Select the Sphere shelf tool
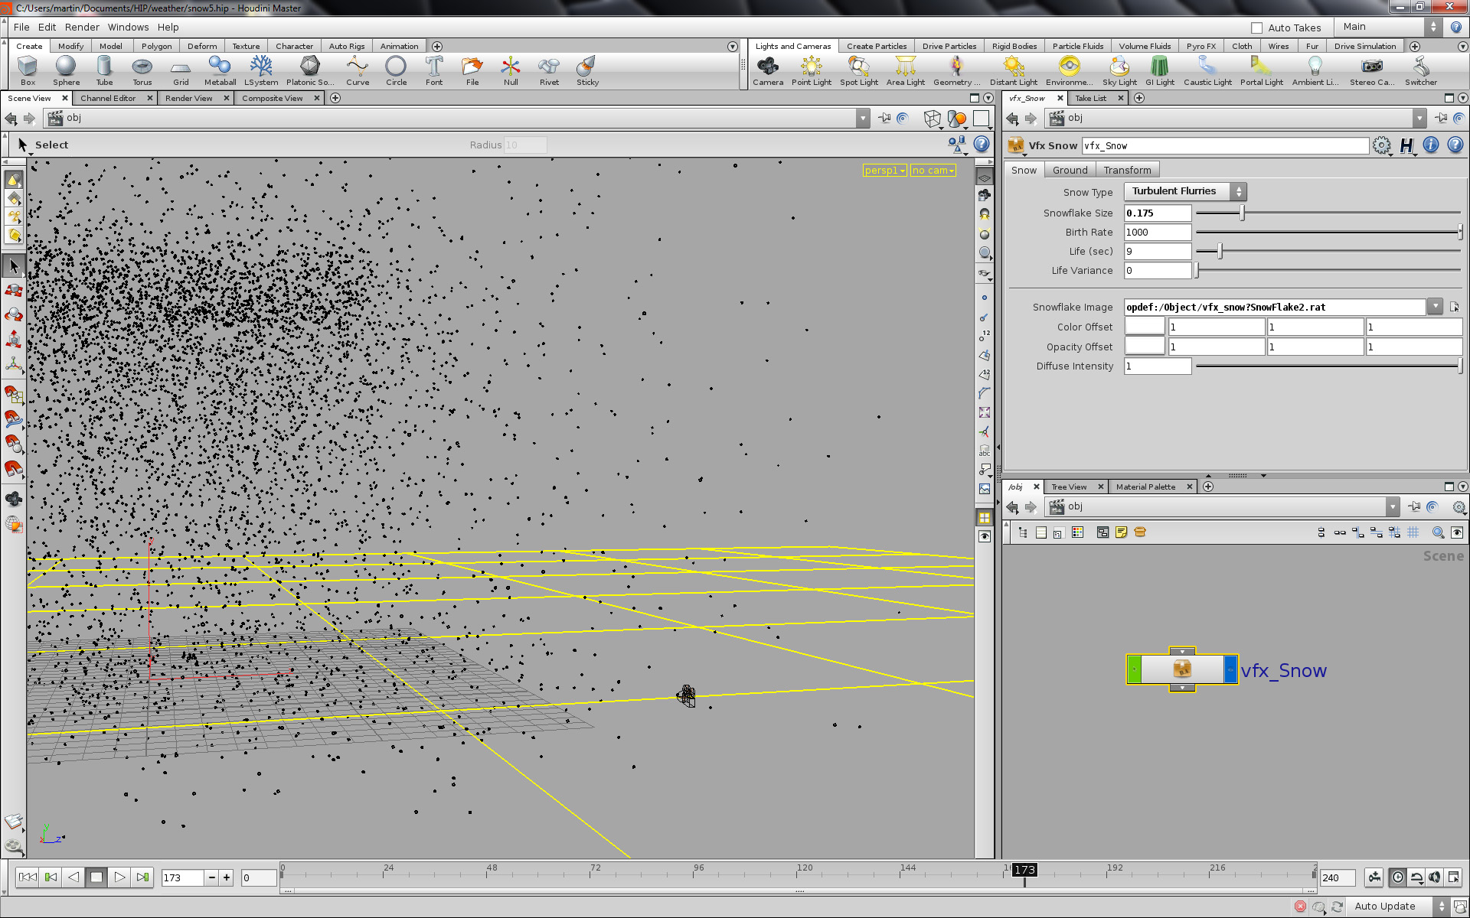 66,70
